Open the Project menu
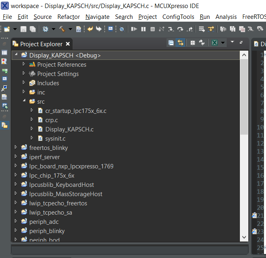 [x=148, y=17]
